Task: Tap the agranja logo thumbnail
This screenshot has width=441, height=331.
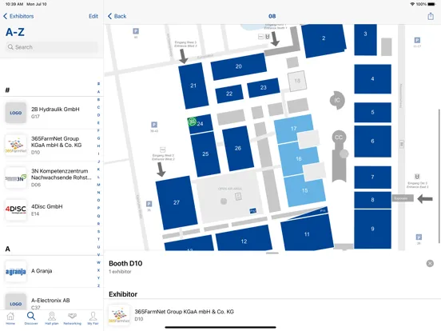Action: tap(16, 272)
